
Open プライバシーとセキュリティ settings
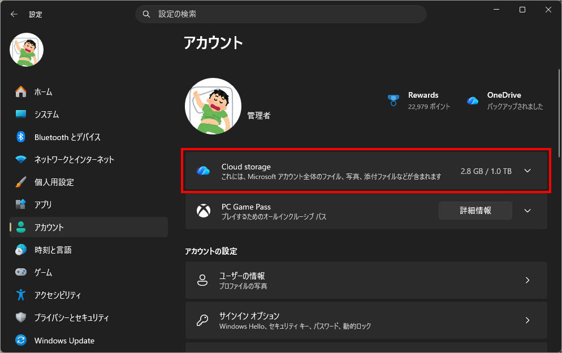pyautogui.click(x=71, y=317)
